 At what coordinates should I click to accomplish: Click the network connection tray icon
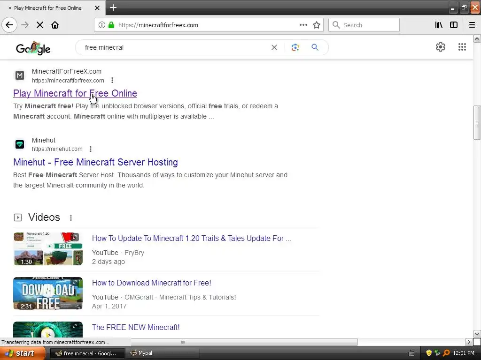[437, 353]
